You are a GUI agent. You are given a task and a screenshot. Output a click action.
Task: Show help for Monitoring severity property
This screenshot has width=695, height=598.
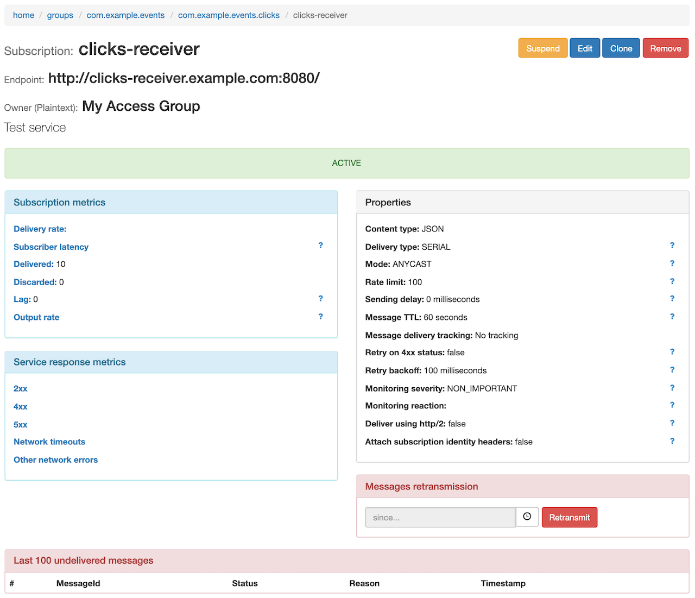(x=672, y=388)
